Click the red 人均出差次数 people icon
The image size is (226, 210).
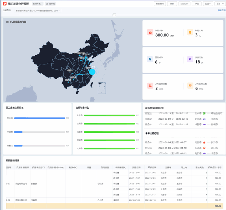pyautogui.click(x=150, y=86)
